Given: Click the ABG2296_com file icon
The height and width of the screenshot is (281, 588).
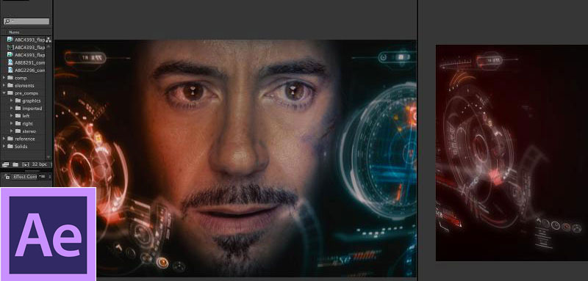Looking at the screenshot, I should (10, 70).
